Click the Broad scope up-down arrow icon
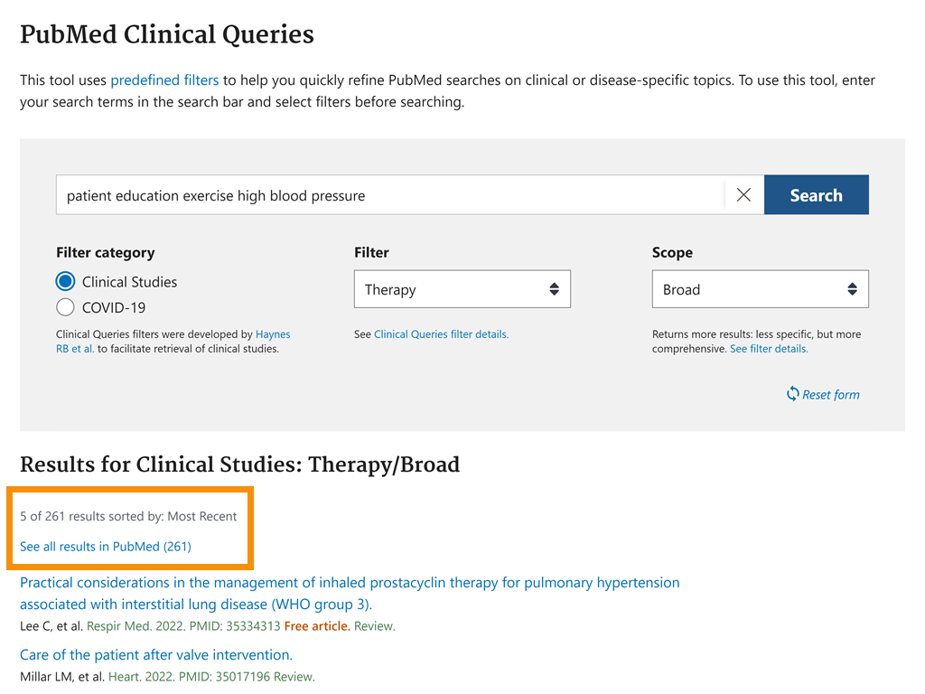The height and width of the screenshot is (694, 925). pos(852,289)
